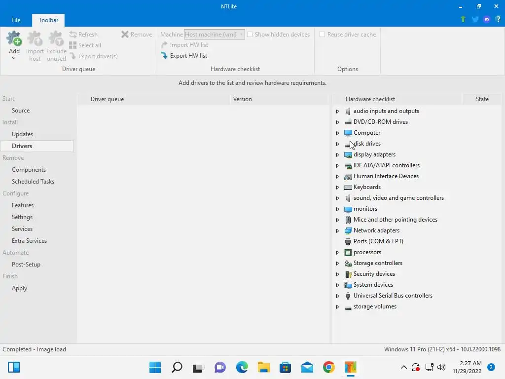
Task: Go to Updates page
Action: point(22,134)
